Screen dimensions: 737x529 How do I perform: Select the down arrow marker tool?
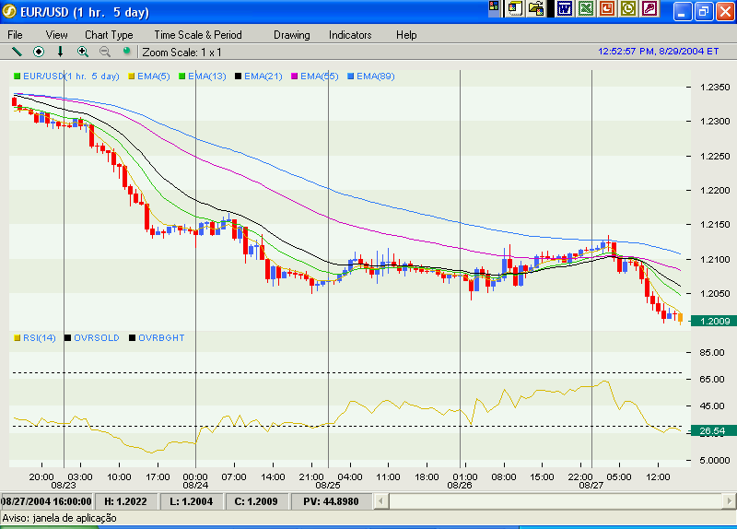click(61, 52)
